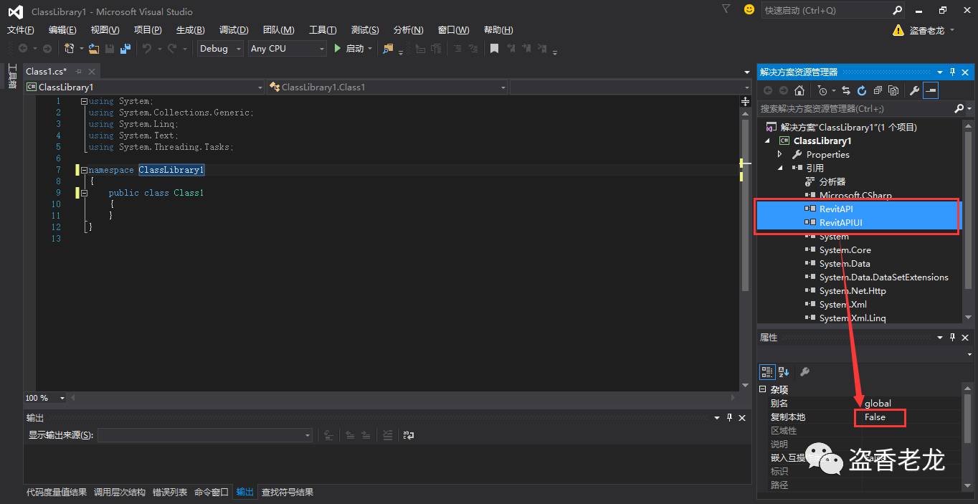Click the Quick Launch search box
The height and width of the screenshot is (504, 978).
[x=825, y=11]
